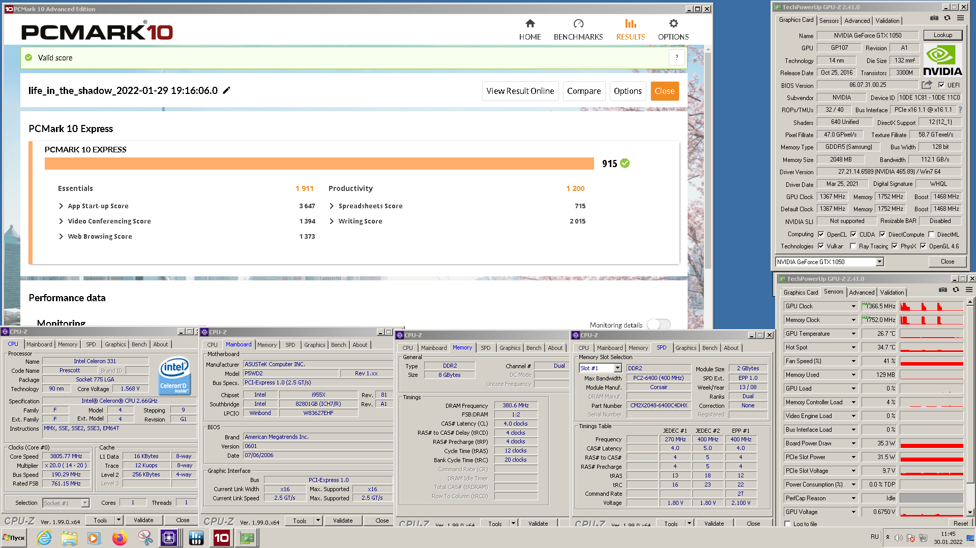Launch Windows Media Player from taskbar
The image size is (976, 548).
click(94, 538)
